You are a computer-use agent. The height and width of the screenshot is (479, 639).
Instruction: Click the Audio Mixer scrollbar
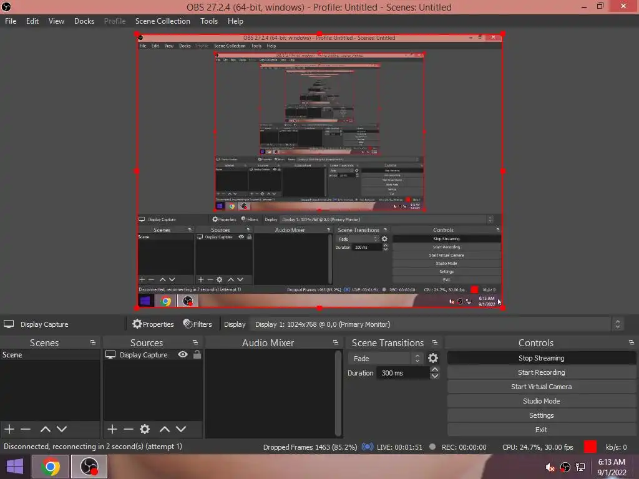click(338, 393)
